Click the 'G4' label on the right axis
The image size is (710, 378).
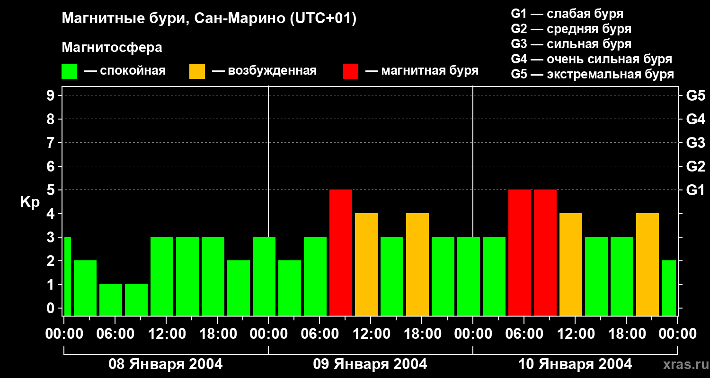696,119
